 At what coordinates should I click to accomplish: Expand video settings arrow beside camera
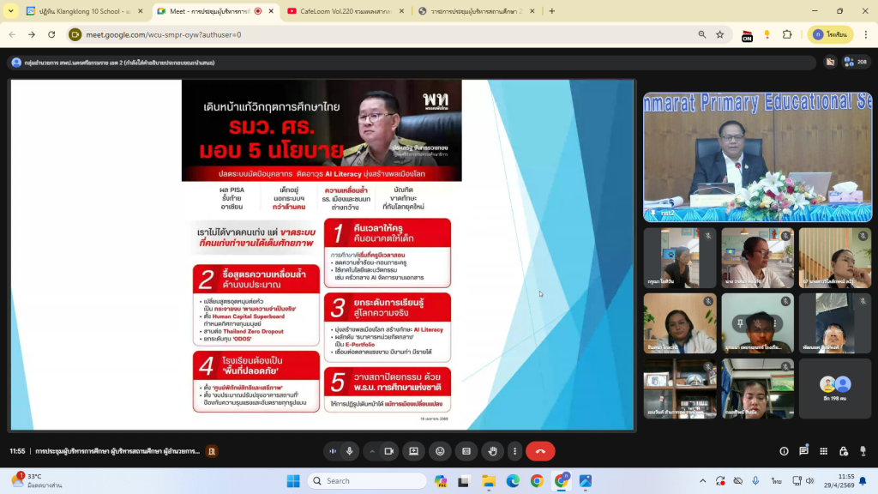click(x=372, y=451)
